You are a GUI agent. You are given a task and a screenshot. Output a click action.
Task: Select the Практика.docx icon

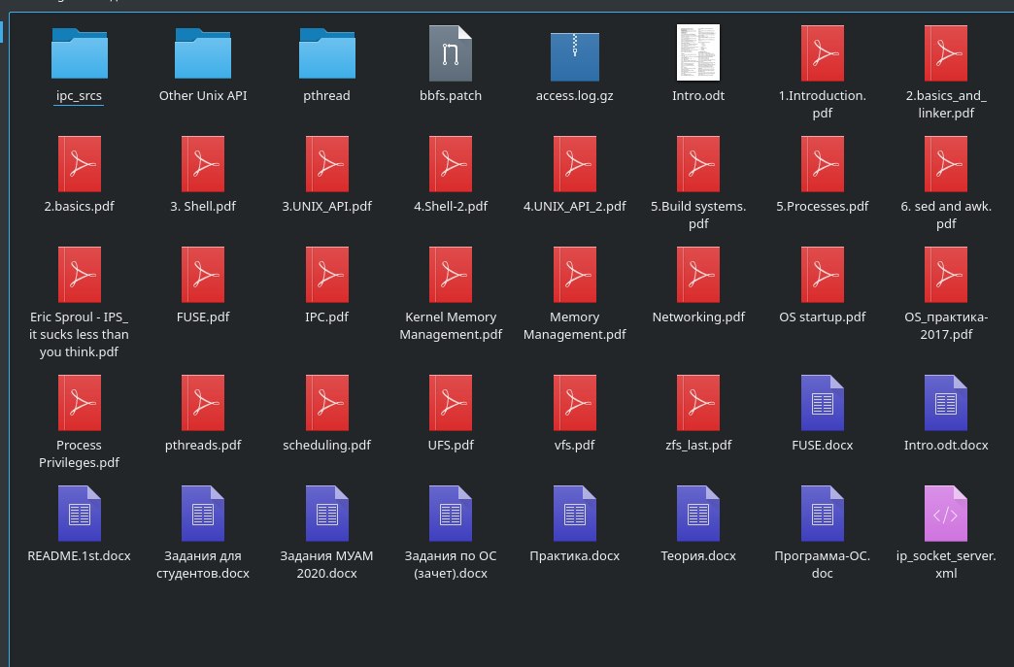[x=574, y=514]
